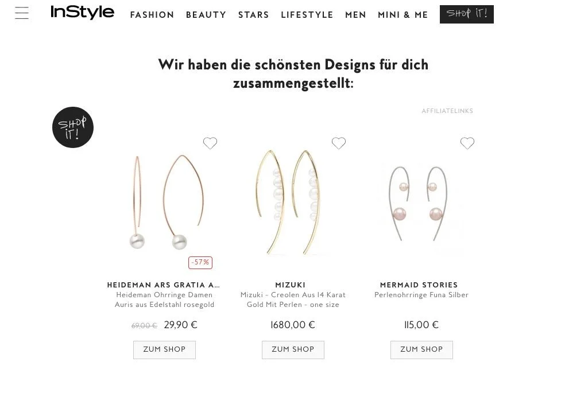
Task: Open the Fashion menu
Action: (x=152, y=15)
